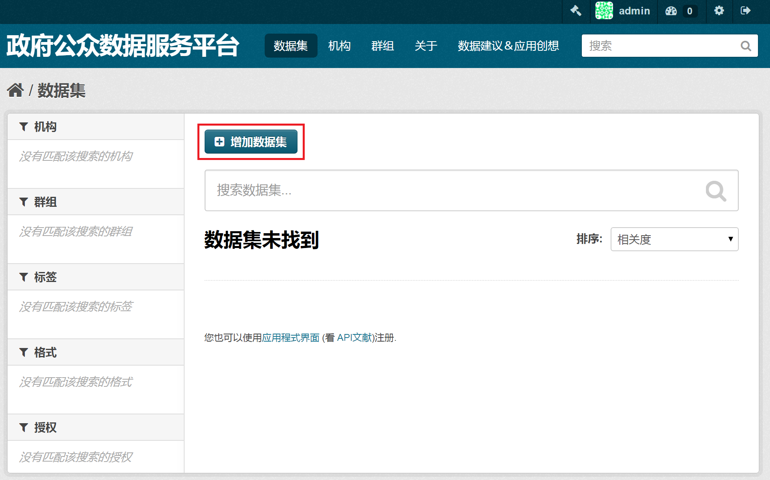Click the 机构 filter funnel icon
Screen dimensions: 770x480
[24, 127]
